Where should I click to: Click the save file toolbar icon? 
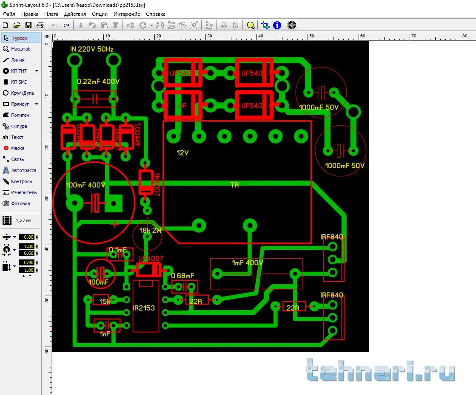click(x=29, y=25)
